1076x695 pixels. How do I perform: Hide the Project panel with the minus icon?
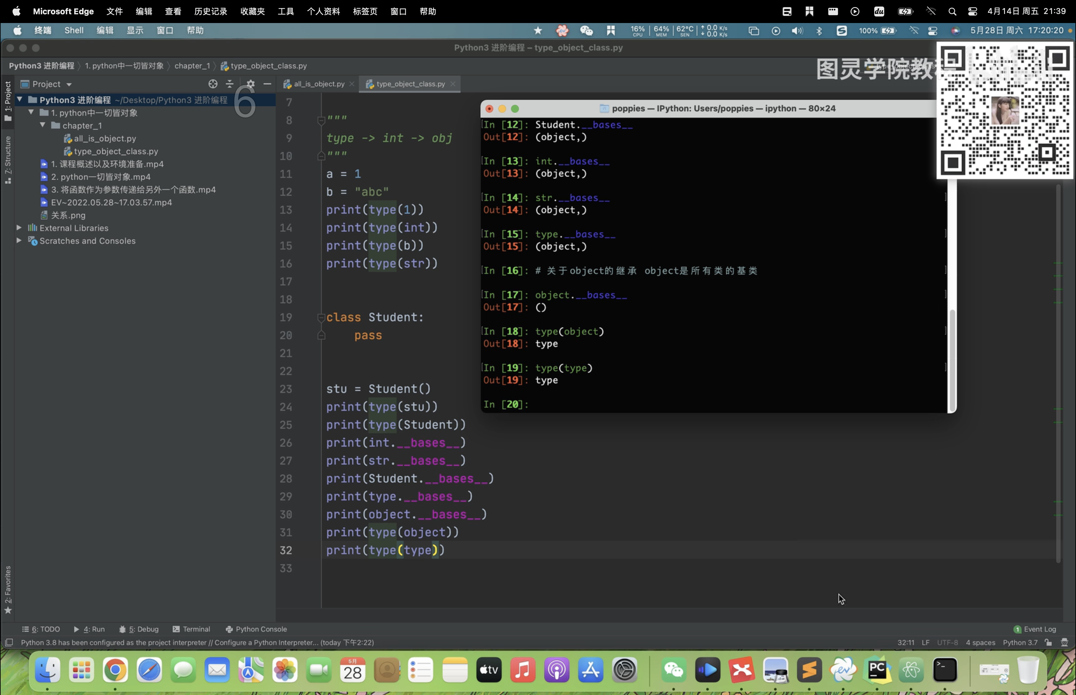point(267,84)
